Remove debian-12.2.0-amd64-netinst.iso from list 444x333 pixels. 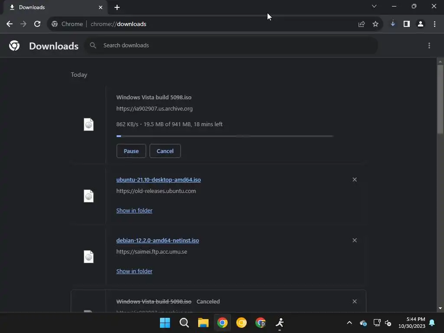(355, 240)
